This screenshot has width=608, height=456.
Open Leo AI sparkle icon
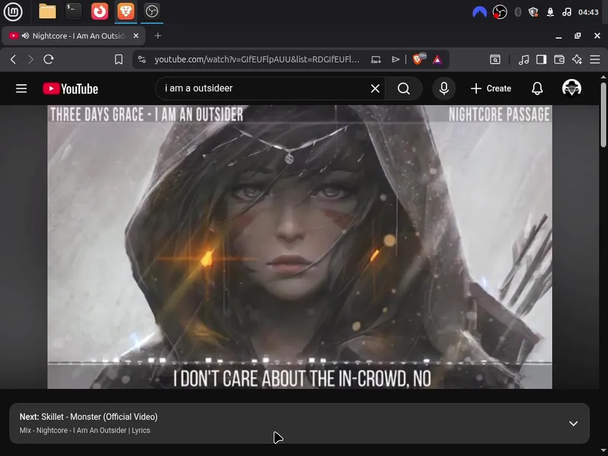577,60
